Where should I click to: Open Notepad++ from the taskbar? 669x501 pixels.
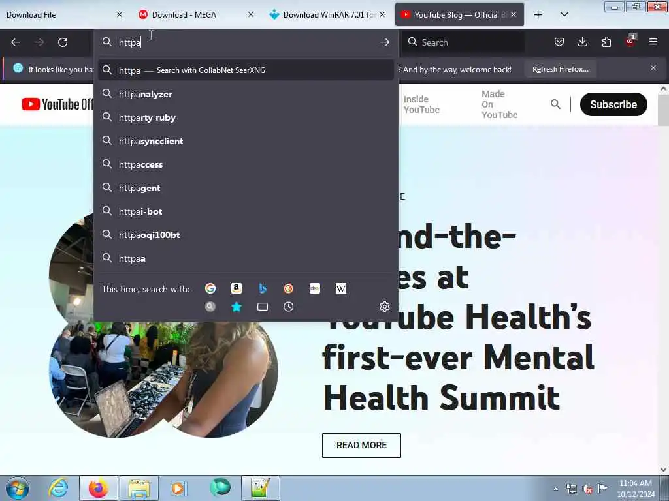click(260, 488)
